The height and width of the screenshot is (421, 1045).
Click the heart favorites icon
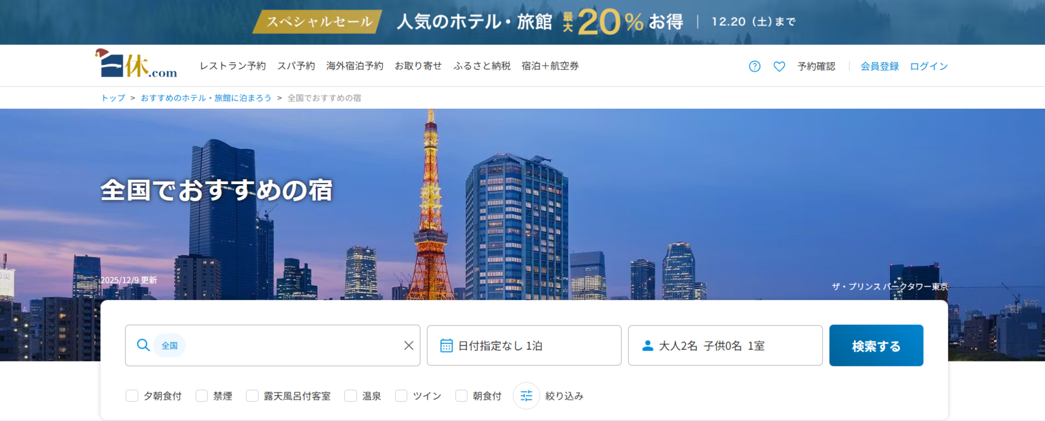pos(779,66)
